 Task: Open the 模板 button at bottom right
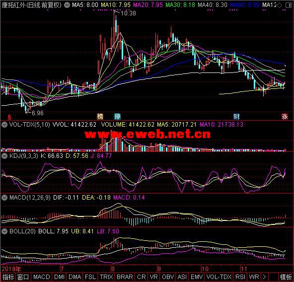coord(286,277)
